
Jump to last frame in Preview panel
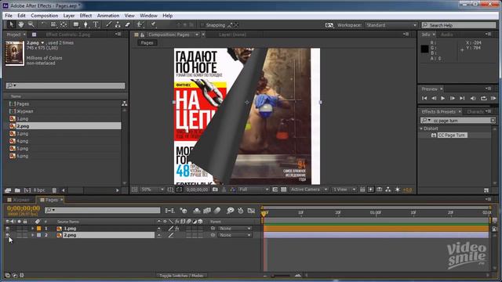[462, 98]
